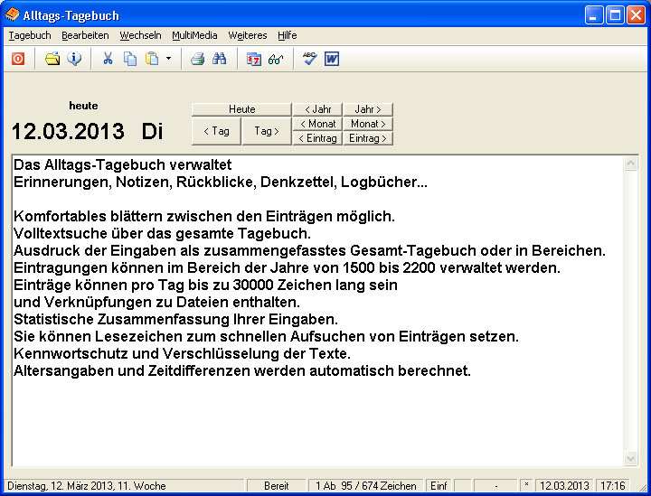Click the Word export icon
This screenshot has width=651, height=496.
pos(332,59)
